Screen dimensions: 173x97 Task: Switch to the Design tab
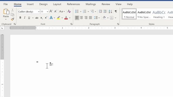pos(43,4)
